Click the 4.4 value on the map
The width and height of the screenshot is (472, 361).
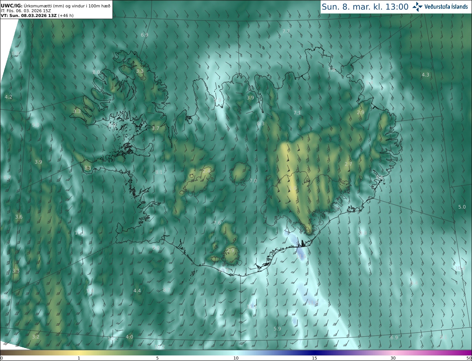click(137, 290)
